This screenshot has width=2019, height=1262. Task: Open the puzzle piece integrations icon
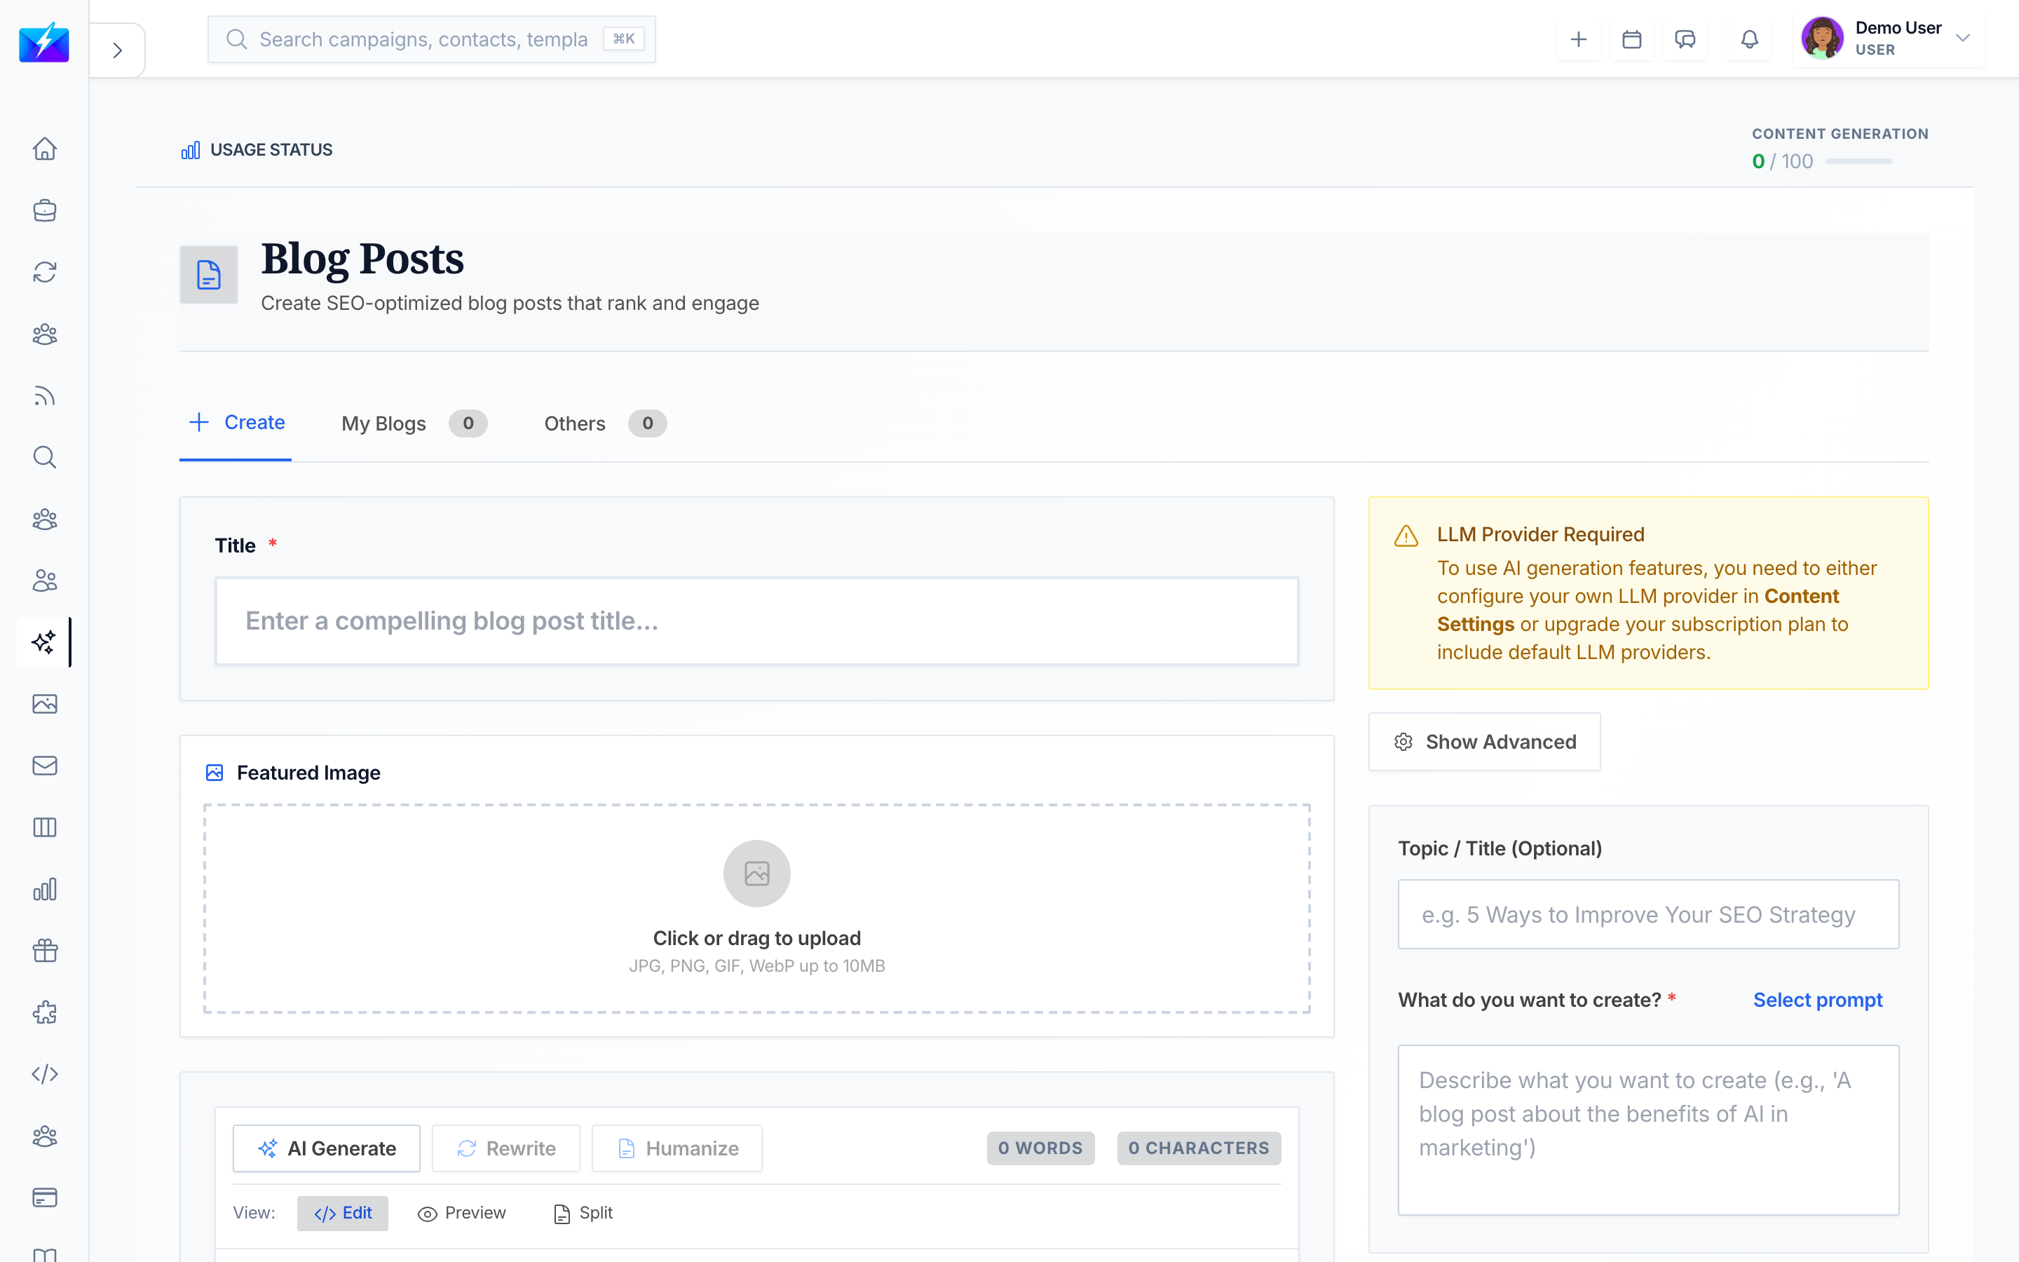click(x=45, y=1012)
